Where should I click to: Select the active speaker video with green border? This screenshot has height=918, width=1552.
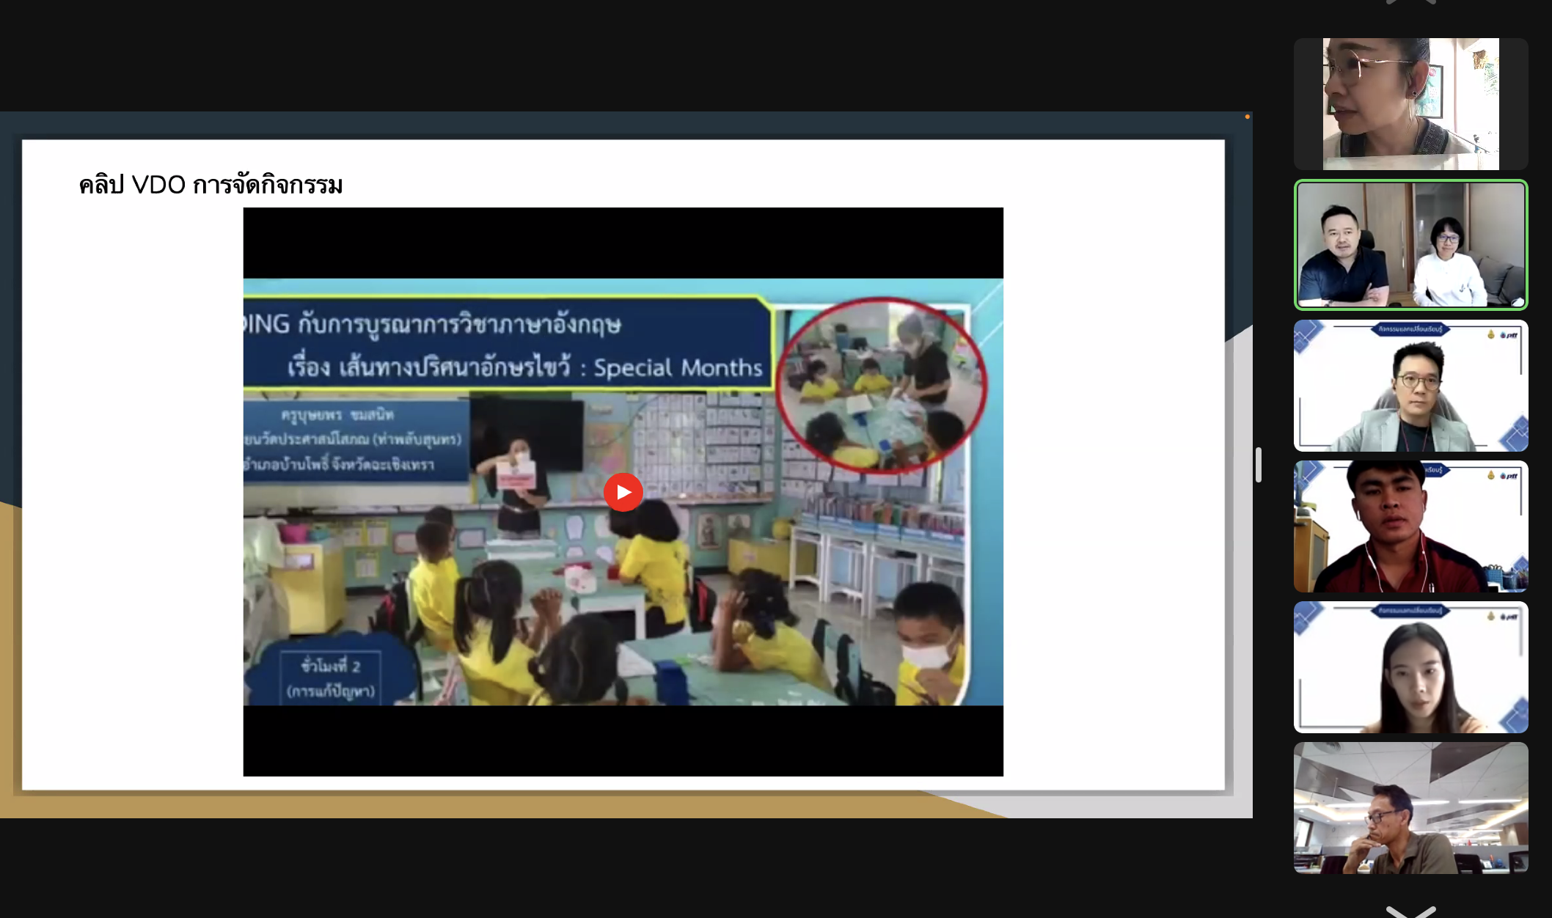click(x=1410, y=245)
